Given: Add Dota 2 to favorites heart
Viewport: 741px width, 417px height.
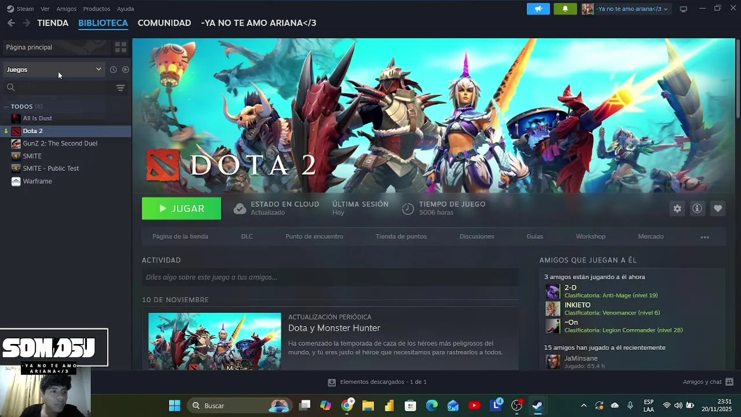Looking at the screenshot, I should [x=718, y=209].
